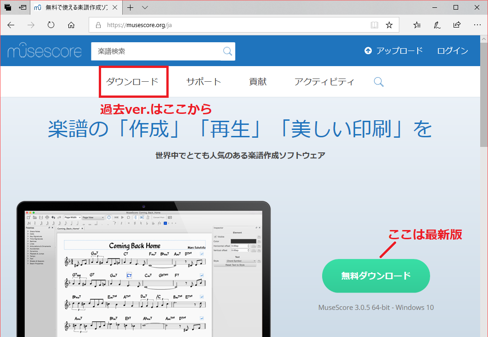This screenshot has height=337, width=488.
Task: Click the padlock icon in the address bar
Action: click(x=98, y=25)
